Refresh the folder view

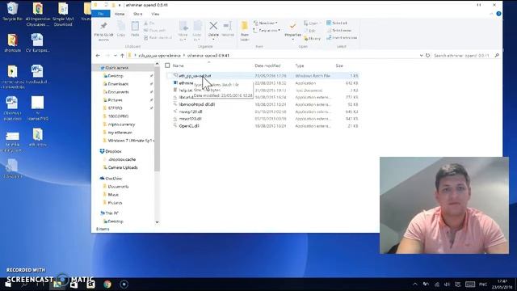coord(427,56)
